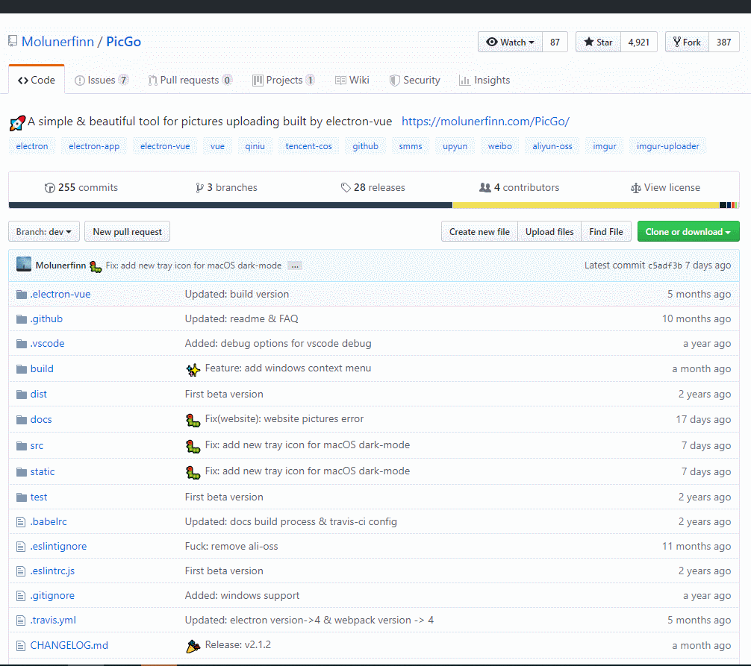
Task: Fork the PicGo repository
Action: point(687,42)
